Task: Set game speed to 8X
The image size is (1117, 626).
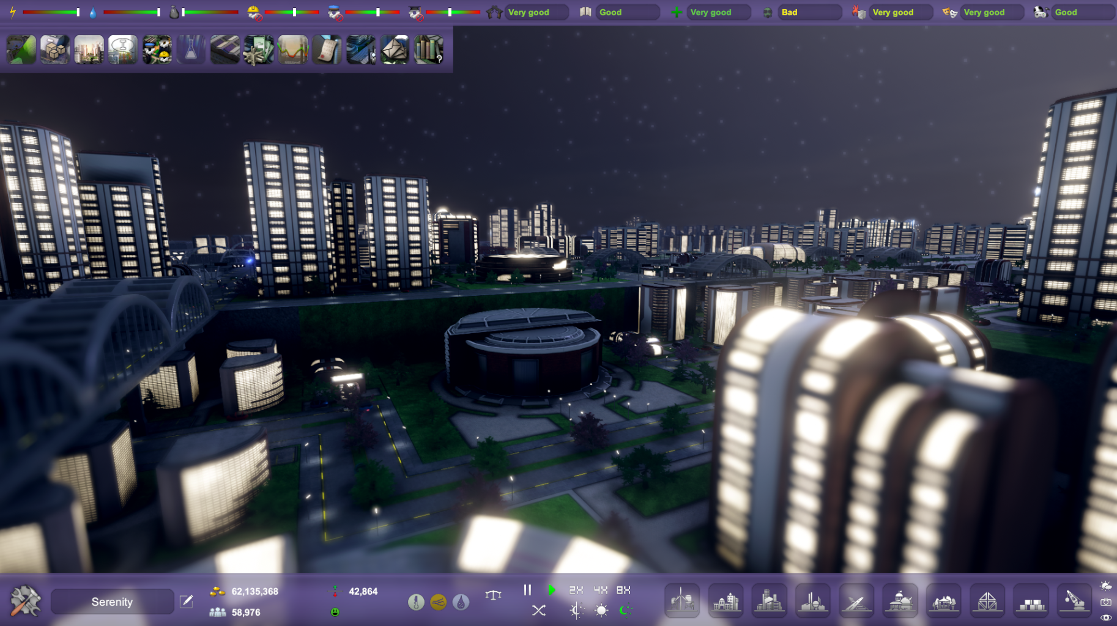Action: (623, 590)
